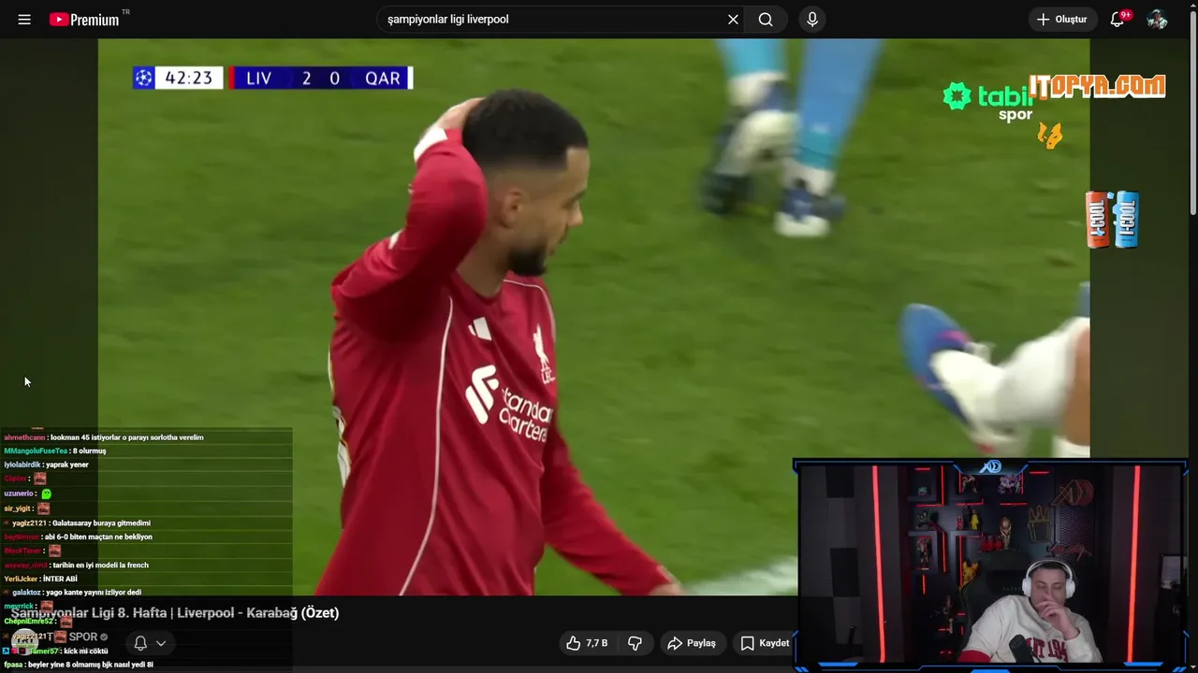Open the account avatar menu
This screenshot has width=1198, height=673.
coord(1157,20)
